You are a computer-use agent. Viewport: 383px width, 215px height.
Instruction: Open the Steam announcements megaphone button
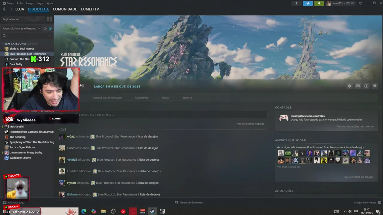[x=308, y=3]
